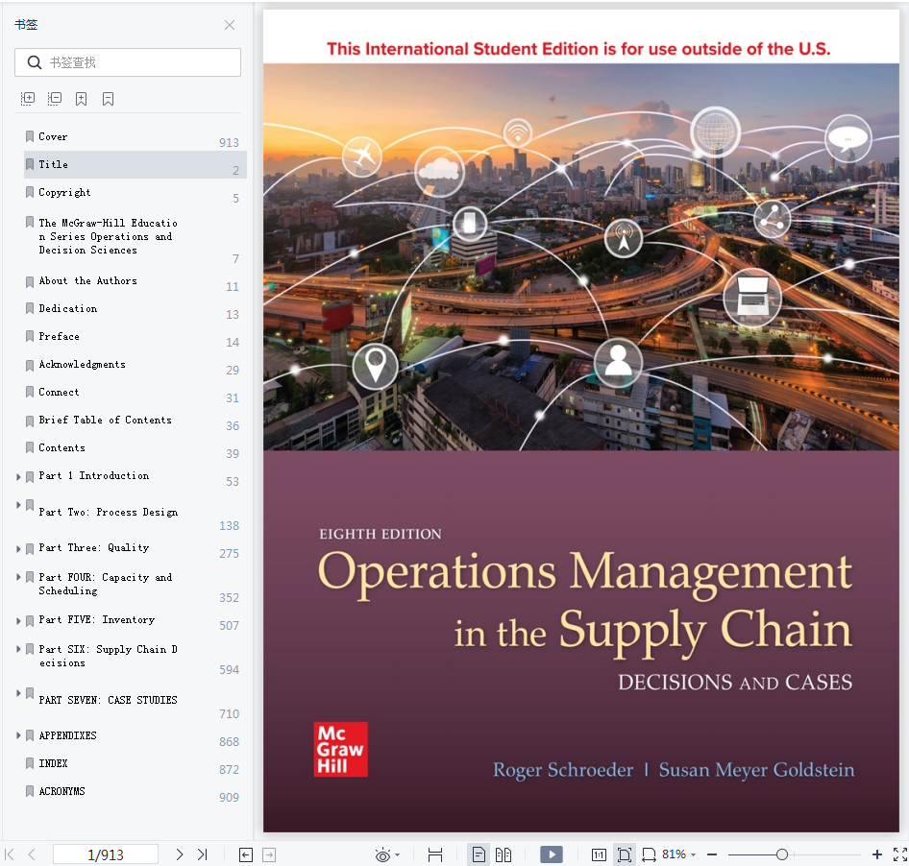Go to the Copyright bookmark

64,192
